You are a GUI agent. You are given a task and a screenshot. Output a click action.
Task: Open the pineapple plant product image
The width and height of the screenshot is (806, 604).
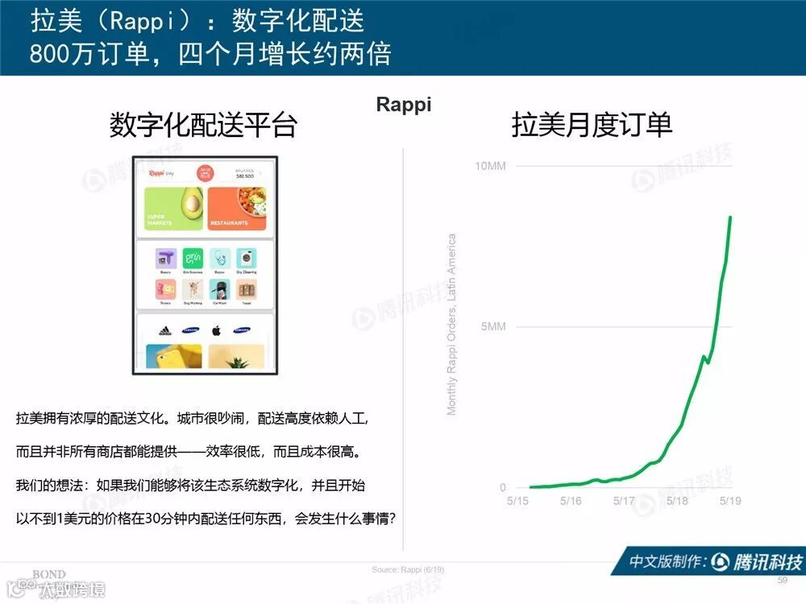coord(236,356)
